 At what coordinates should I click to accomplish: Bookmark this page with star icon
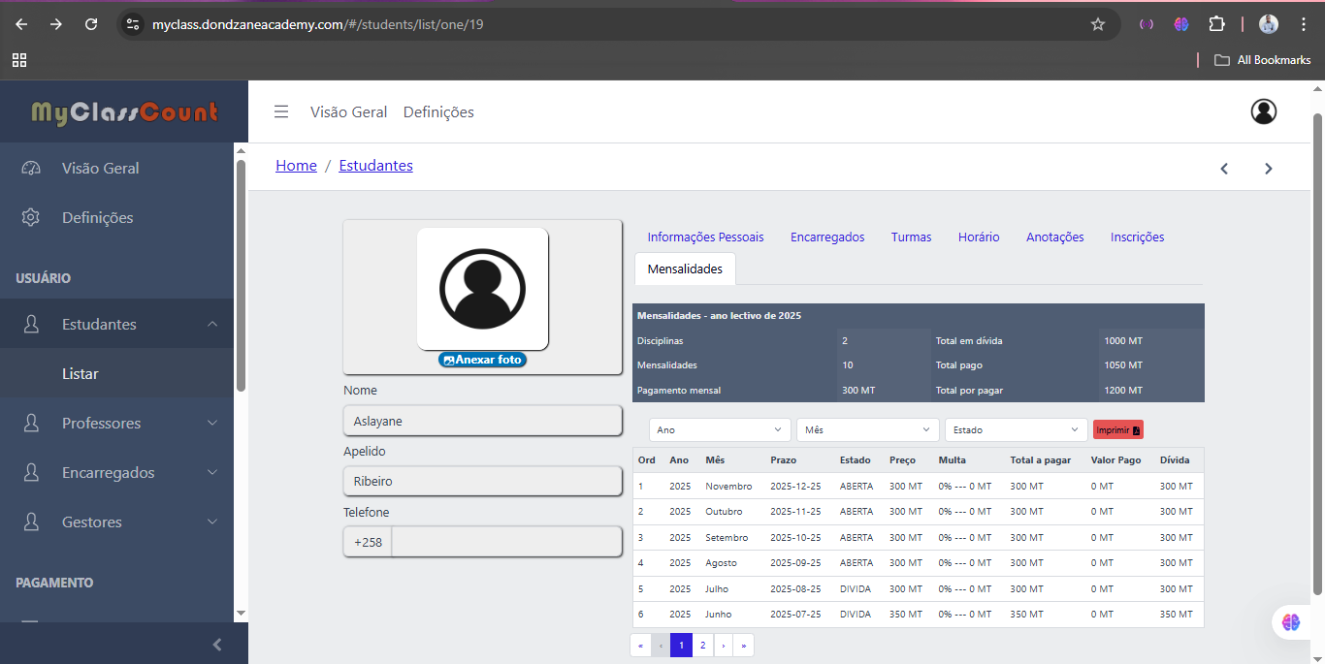pos(1098,24)
